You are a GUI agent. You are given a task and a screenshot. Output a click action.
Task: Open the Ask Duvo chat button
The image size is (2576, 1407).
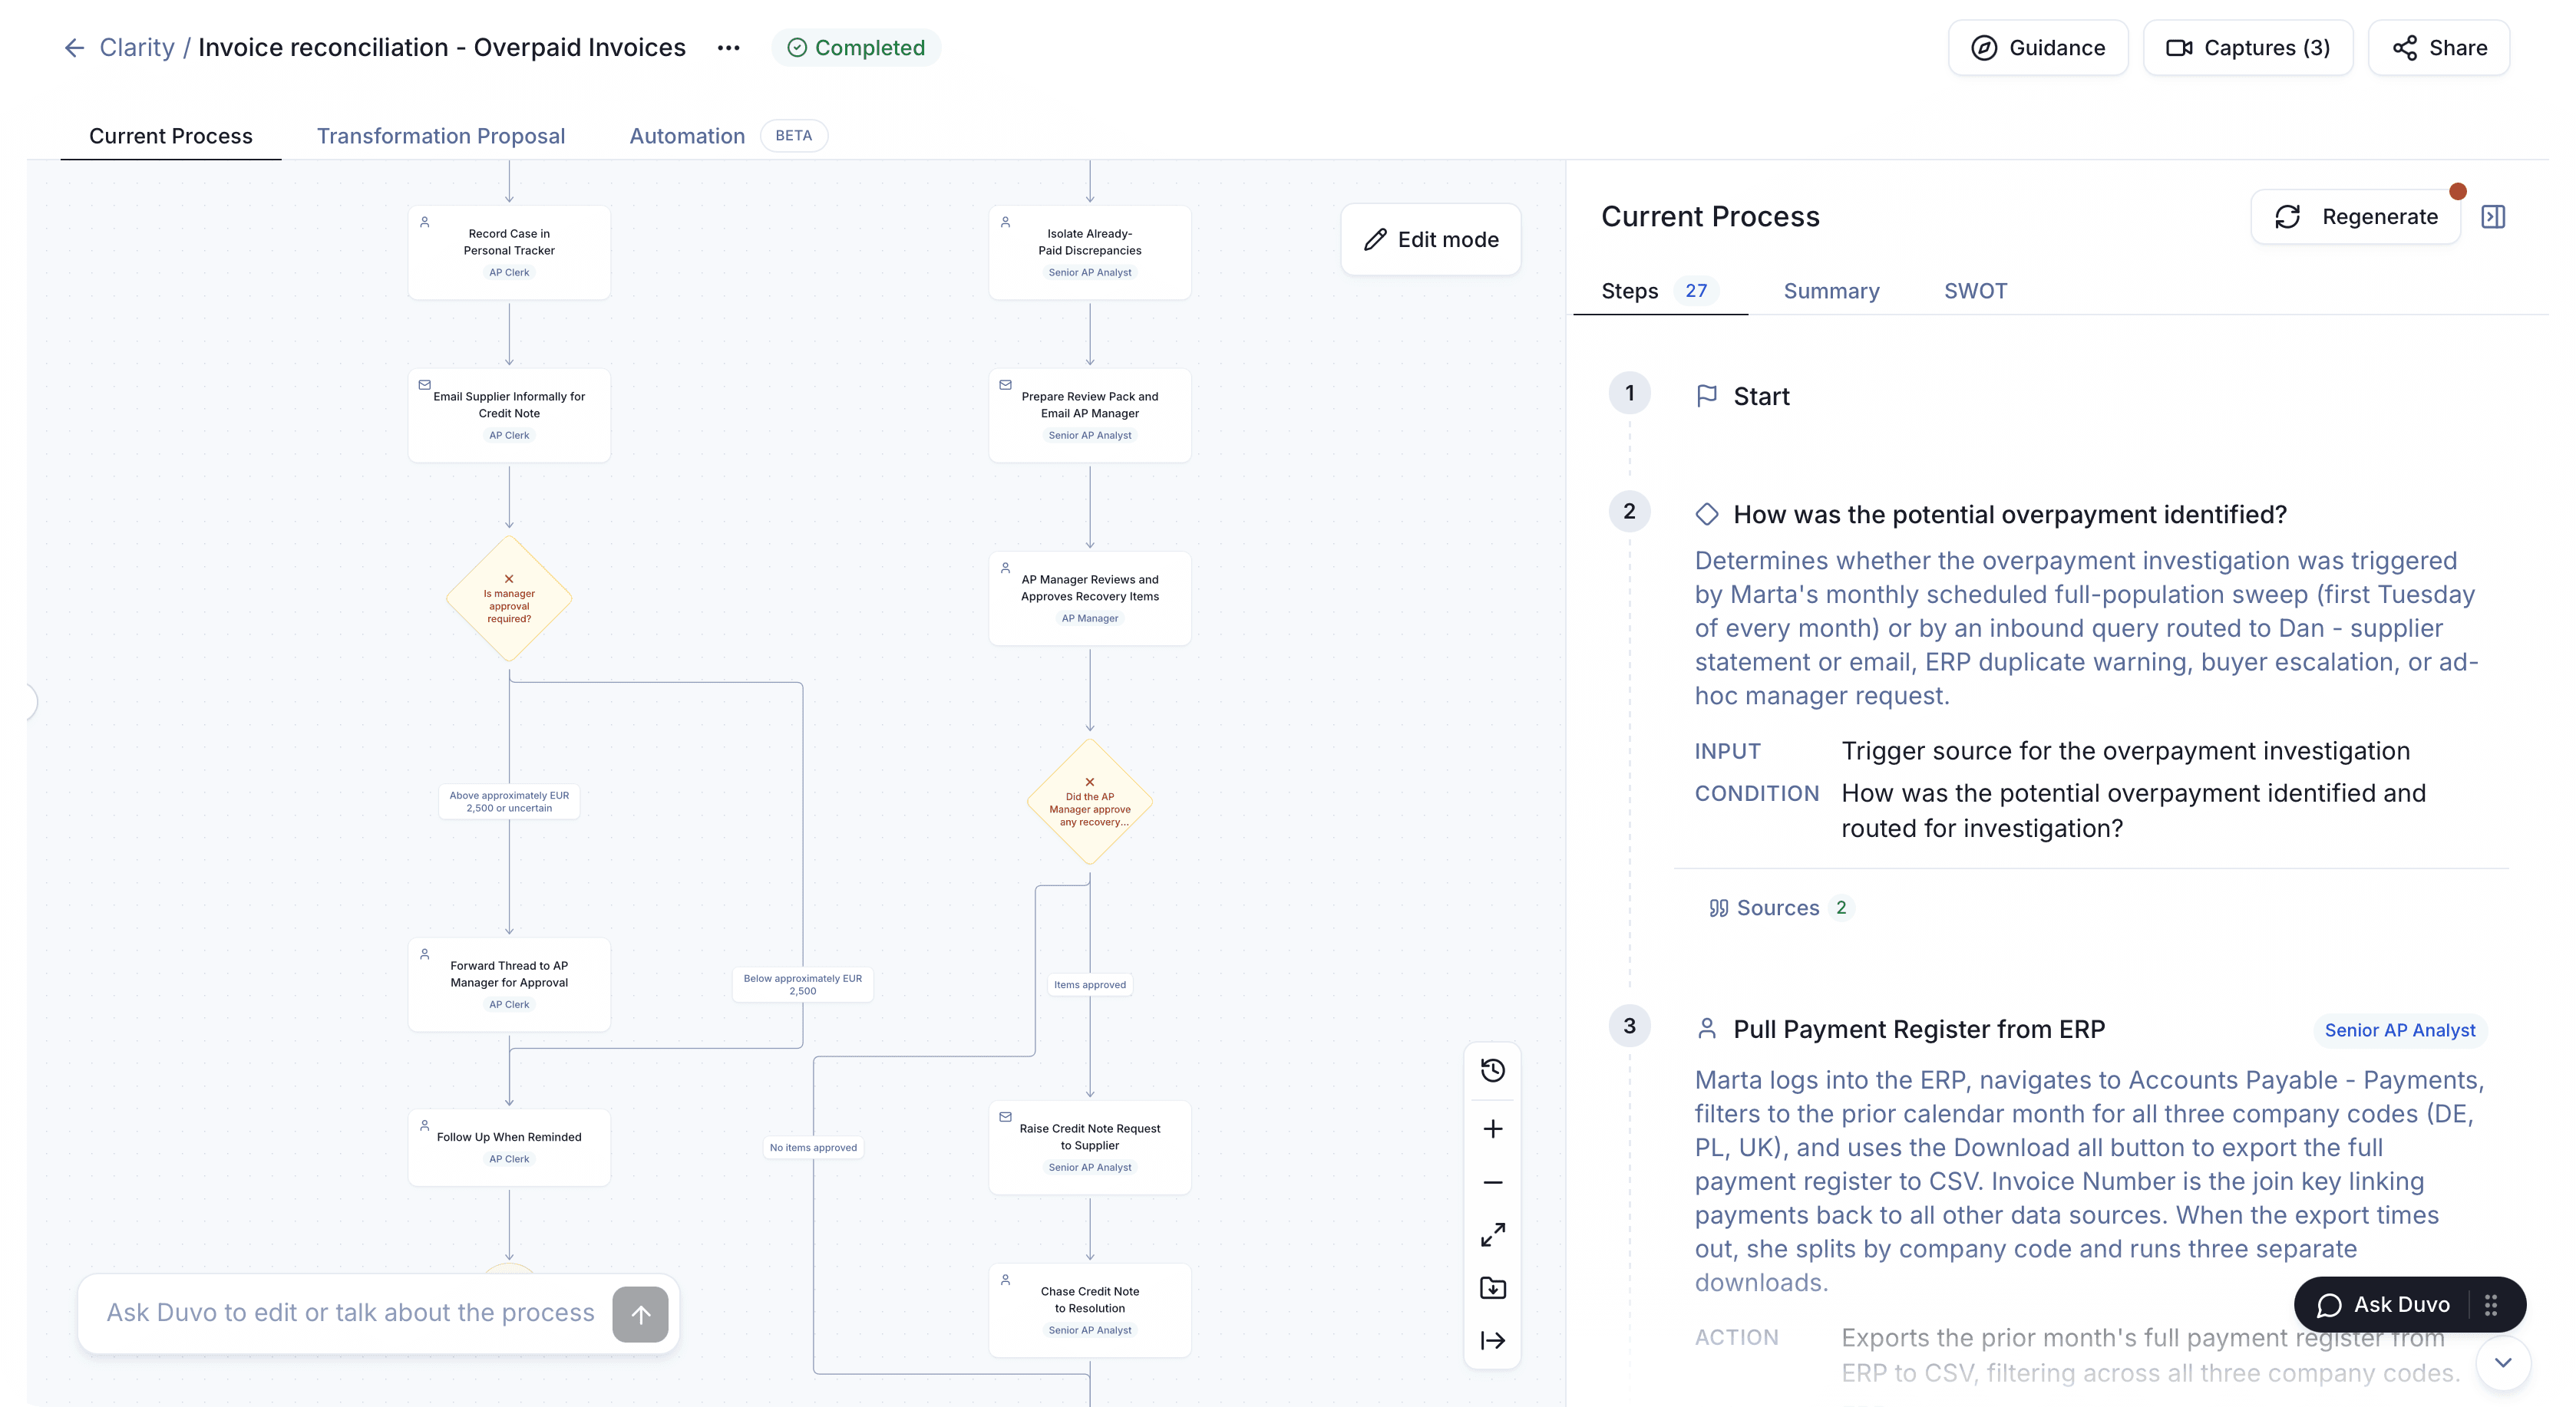pos(2384,1305)
